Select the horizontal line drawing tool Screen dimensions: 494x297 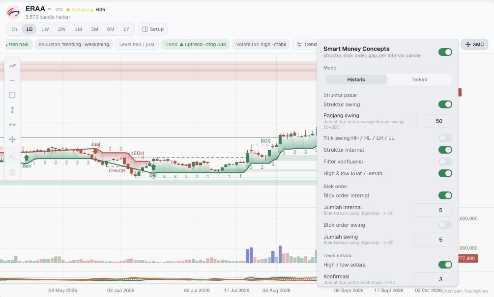tap(12, 81)
